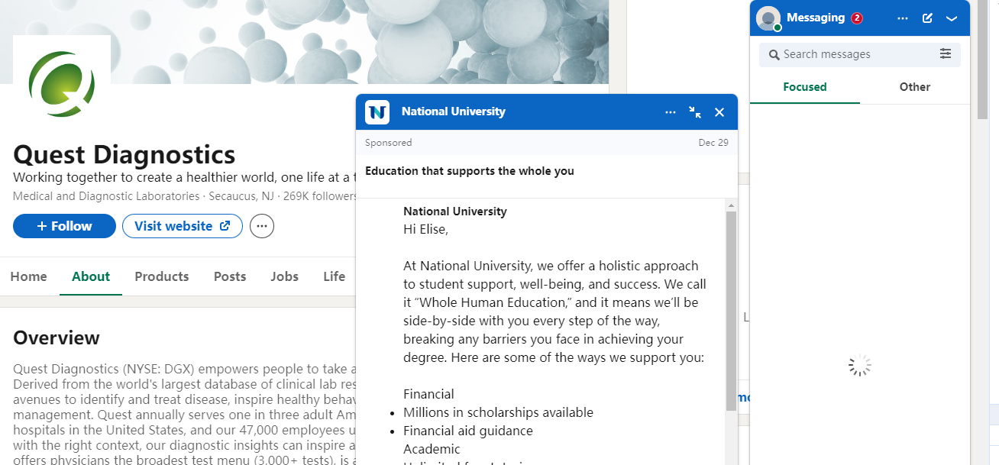View the Jobs tab

284,276
